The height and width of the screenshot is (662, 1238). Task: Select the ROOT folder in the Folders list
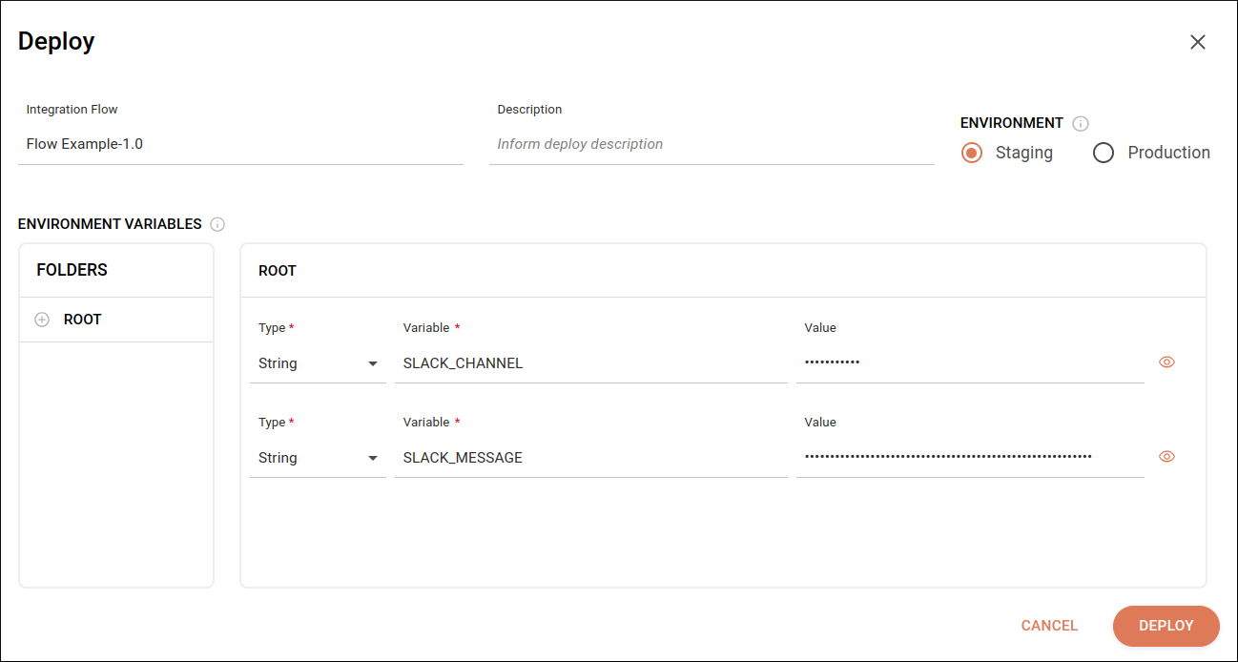click(83, 320)
